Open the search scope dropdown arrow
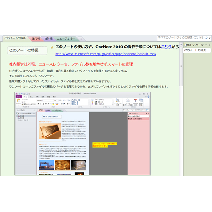The image size is (212, 212). pos(210,38)
